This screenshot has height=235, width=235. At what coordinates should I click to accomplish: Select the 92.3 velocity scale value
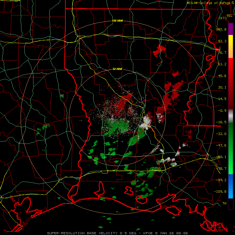[x=222, y=41]
